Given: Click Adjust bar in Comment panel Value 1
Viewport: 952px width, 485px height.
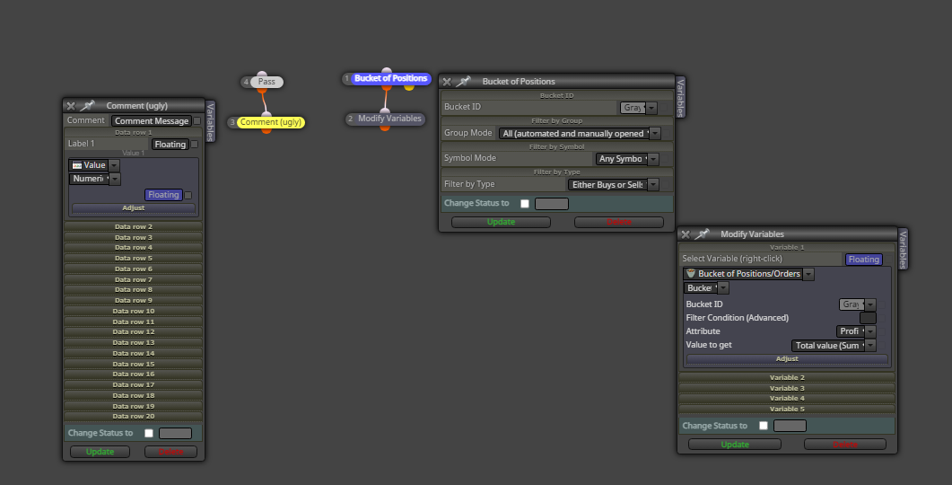Looking at the screenshot, I should coord(134,207).
